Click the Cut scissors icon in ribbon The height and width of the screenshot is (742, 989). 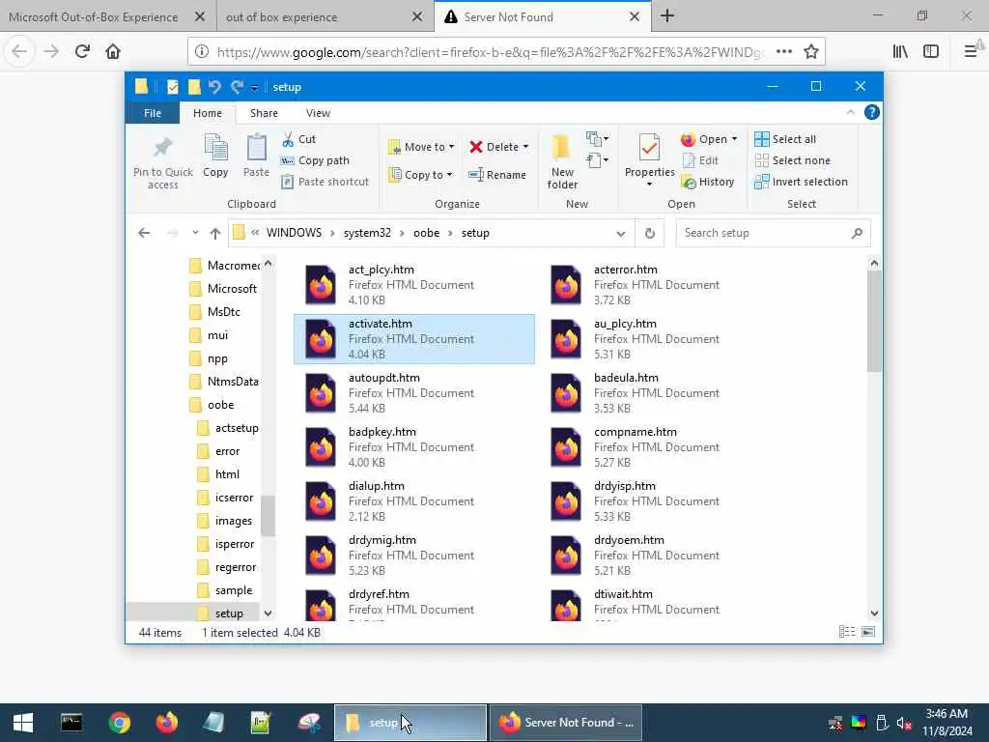[x=288, y=139]
